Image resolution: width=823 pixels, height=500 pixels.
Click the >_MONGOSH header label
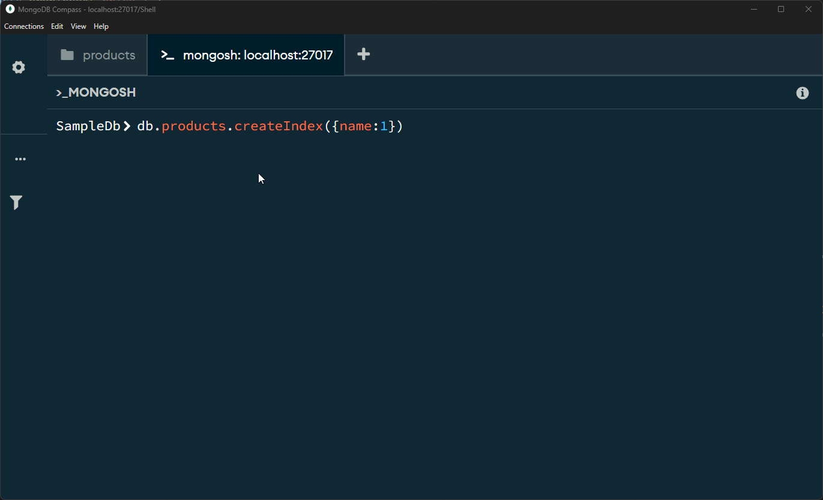pos(96,92)
